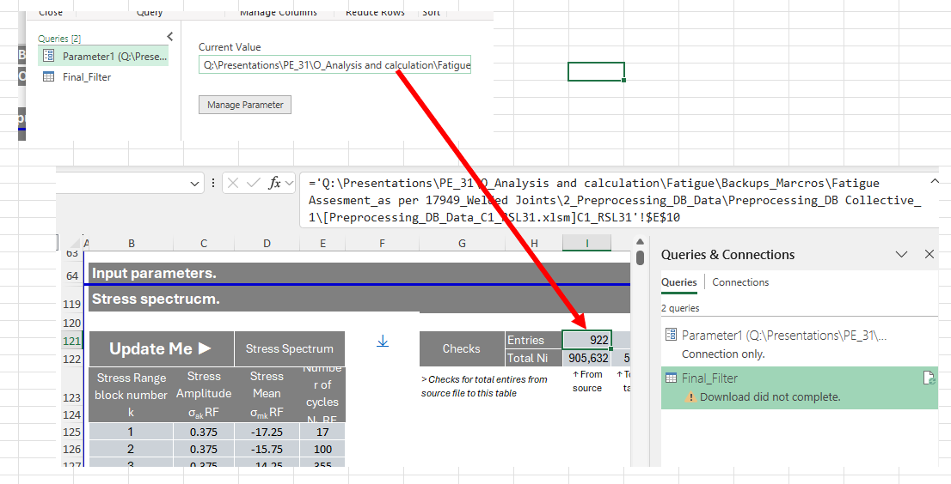The width and height of the screenshot is (951, 484).
Task: Click the formula bar cancel X icon
Action: coord(234,183)
